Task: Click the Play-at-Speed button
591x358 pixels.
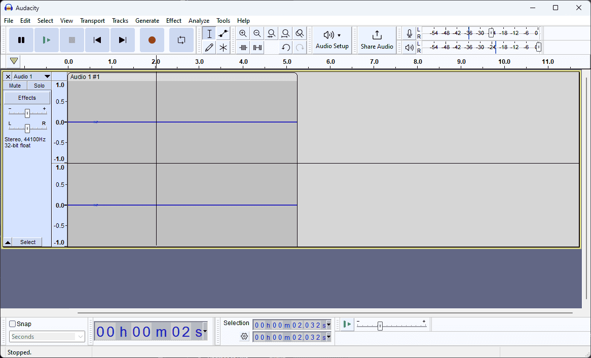Action: (x=348, y=324)
